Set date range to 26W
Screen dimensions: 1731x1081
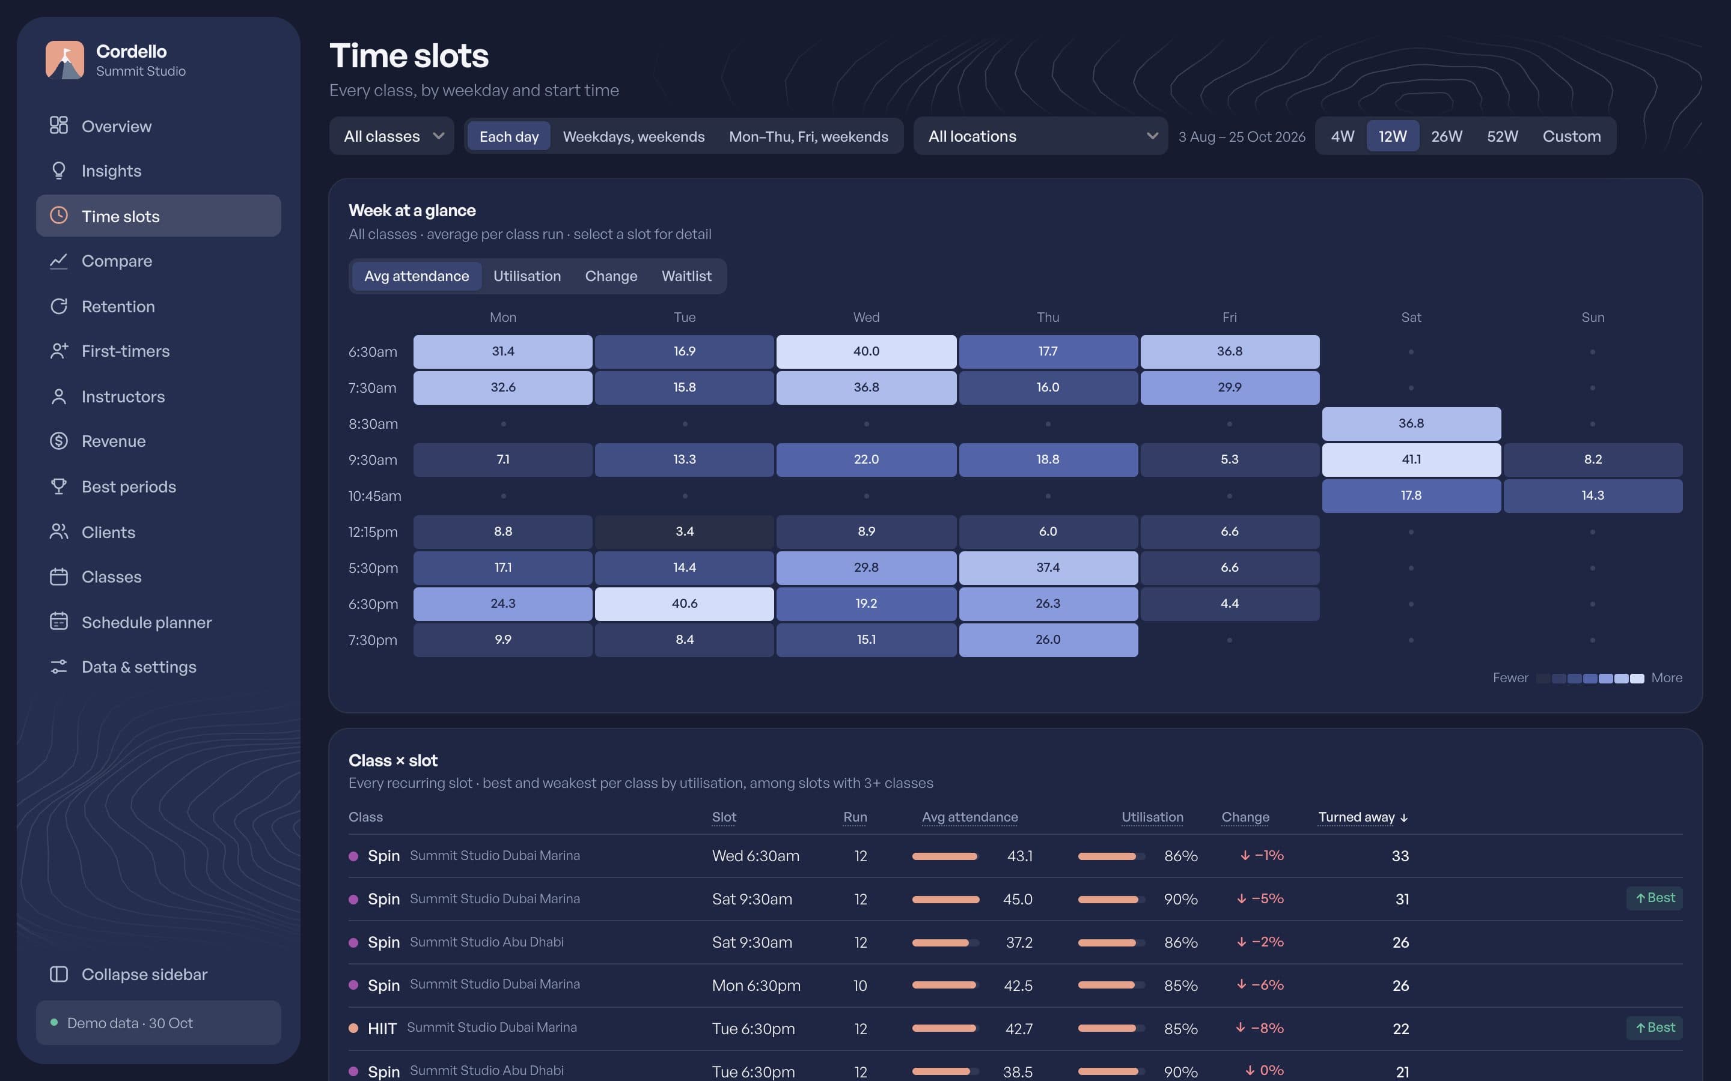click(1446, 136)
